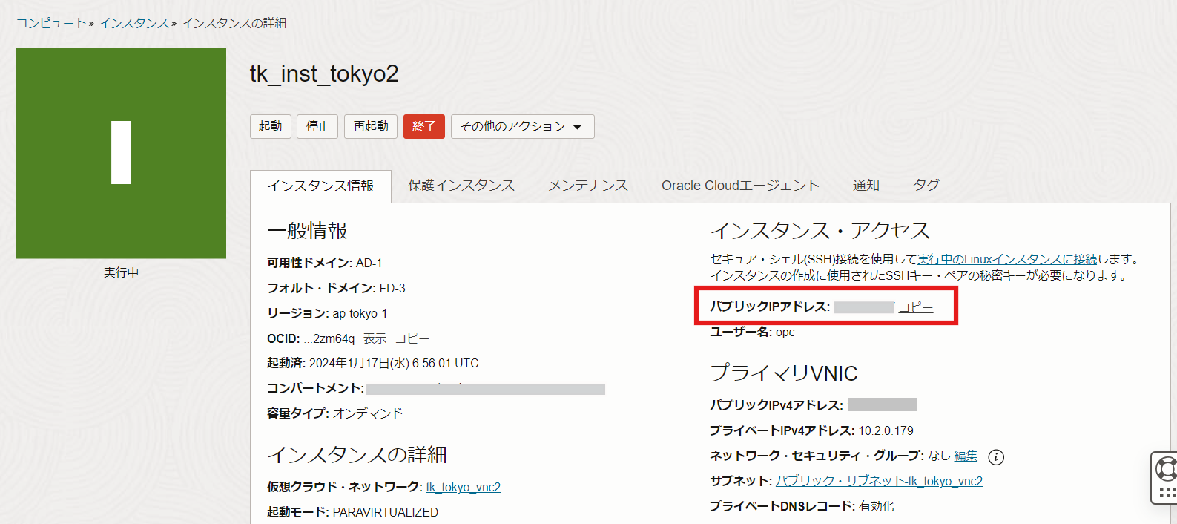Image resolution: width=1177 pixels, height=524 pixels.
Task: Click the PARAVIRTUALIZED launch mode value
Action: (x=386, y=512)
